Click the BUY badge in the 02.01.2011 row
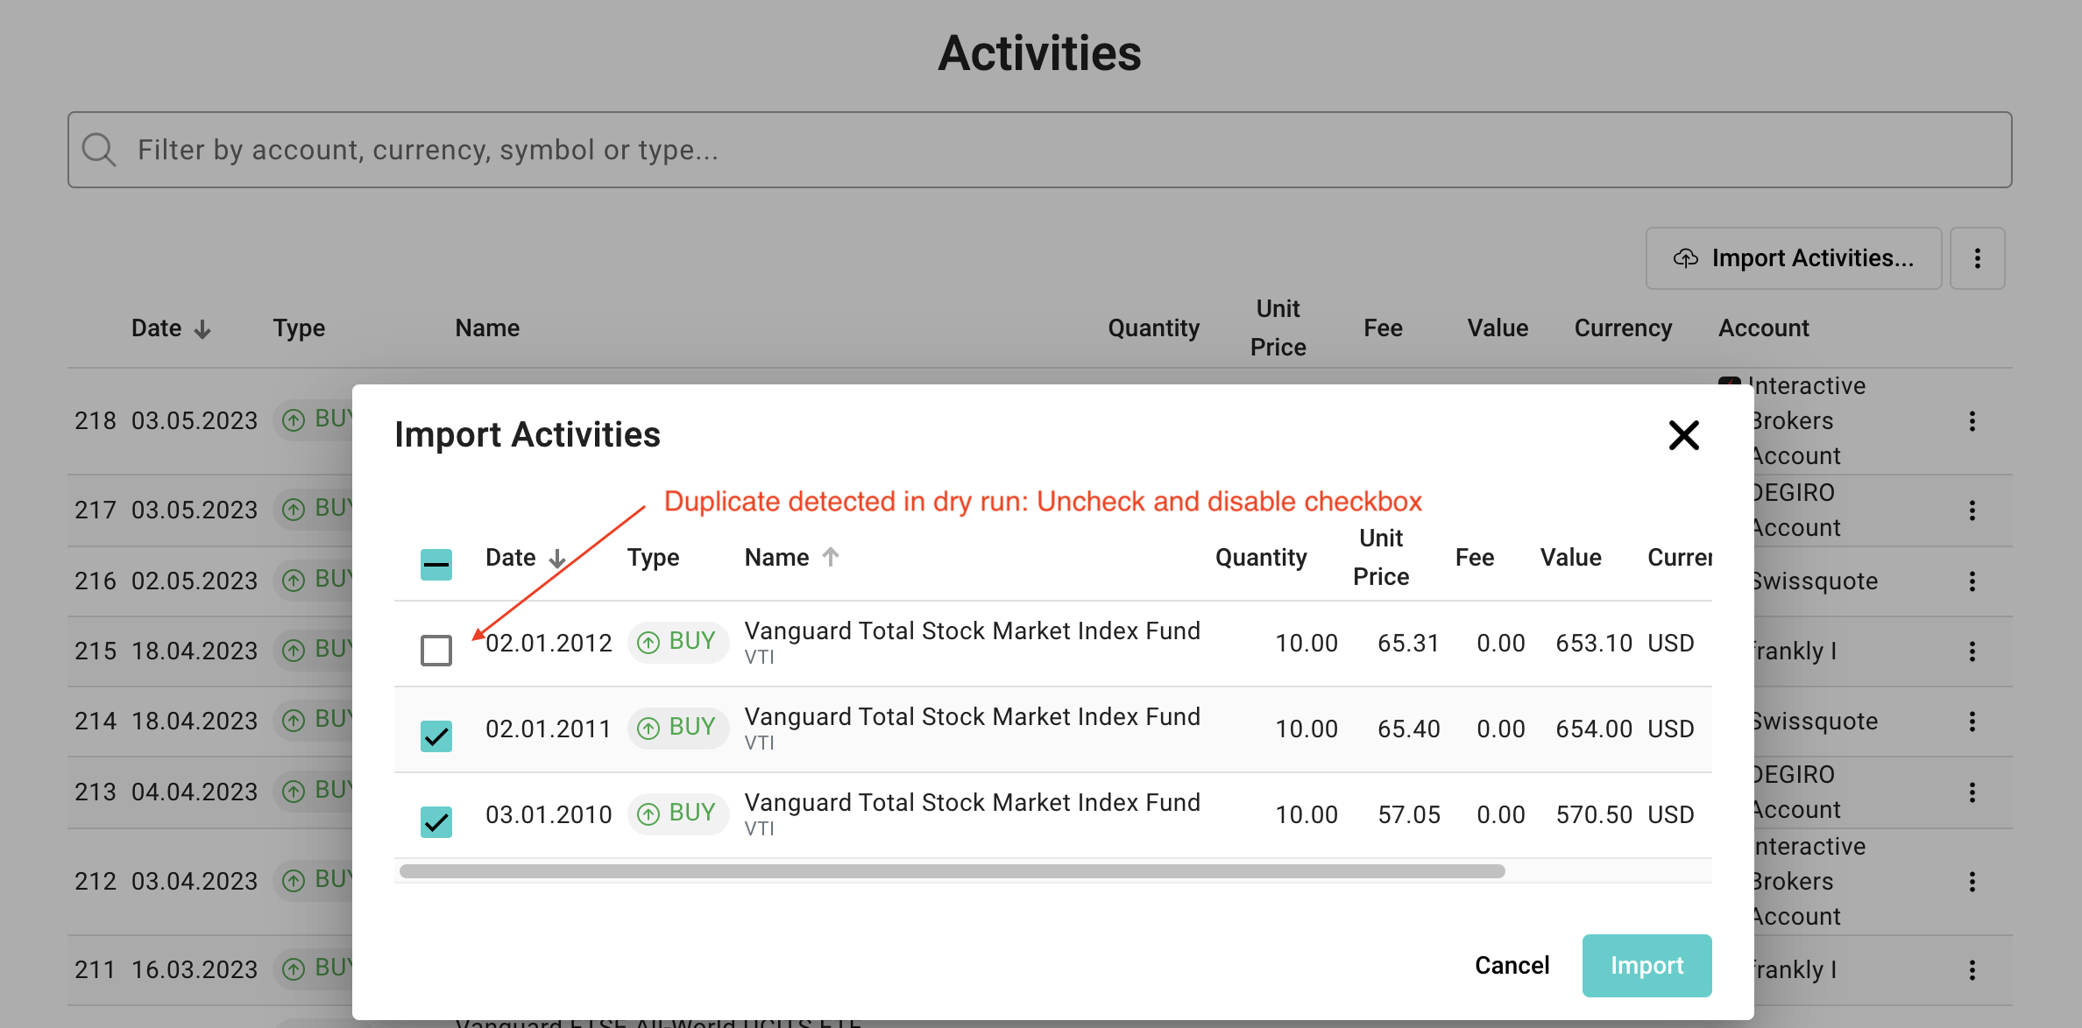 [x=677, y=728]
